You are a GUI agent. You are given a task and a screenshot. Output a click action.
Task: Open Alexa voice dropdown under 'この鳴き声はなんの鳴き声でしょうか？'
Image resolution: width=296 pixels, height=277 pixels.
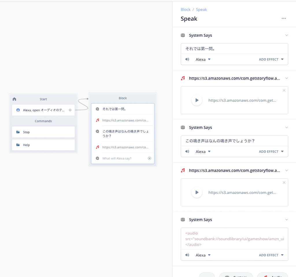click(x=203, y=151)
